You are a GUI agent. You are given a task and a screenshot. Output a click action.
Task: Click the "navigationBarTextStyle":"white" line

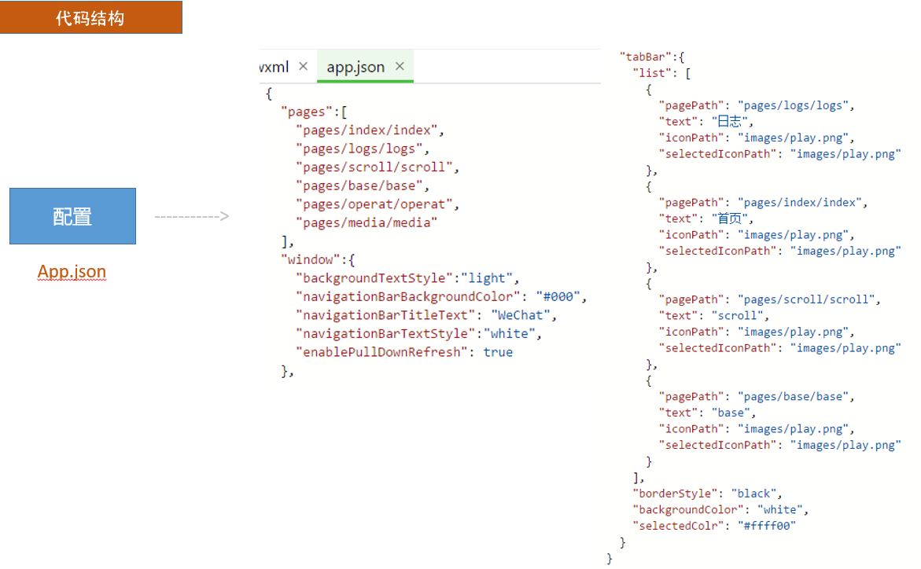pyautogui.click(x=418, y=333)
